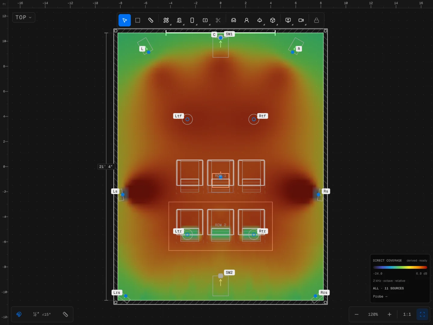Screen dimensions: 433x325
Task: Click the SW1 subwoofer label
Action: tap(229, 34)
